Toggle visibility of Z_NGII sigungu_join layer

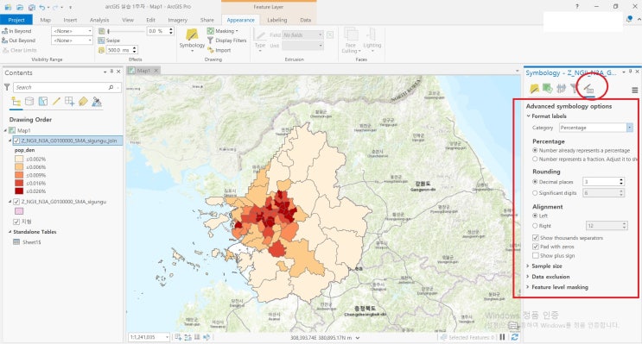point(16,141)
